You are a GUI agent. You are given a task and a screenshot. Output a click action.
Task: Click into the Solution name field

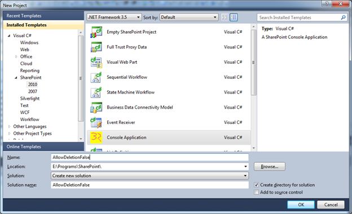(x=149, y=185)
